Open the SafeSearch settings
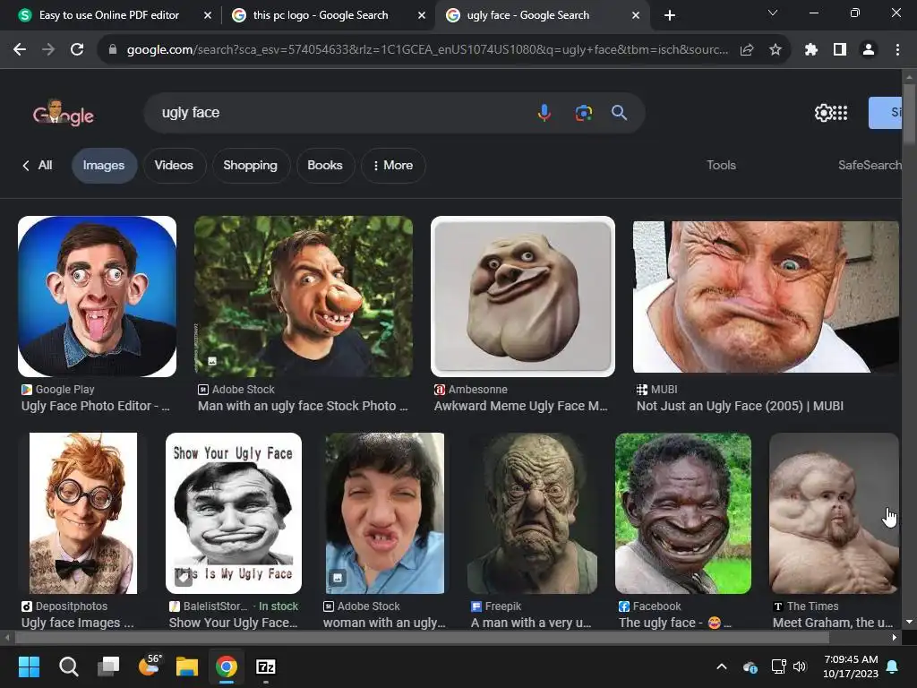The image size is (917, 688). [x=870, y=165]
